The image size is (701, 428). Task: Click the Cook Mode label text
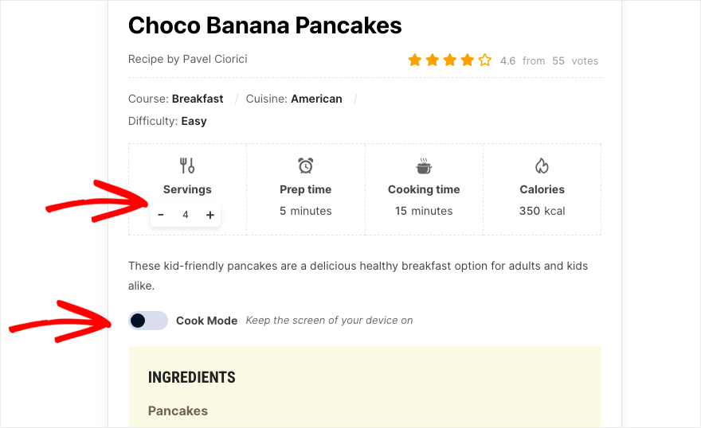[x=206, y=321]
